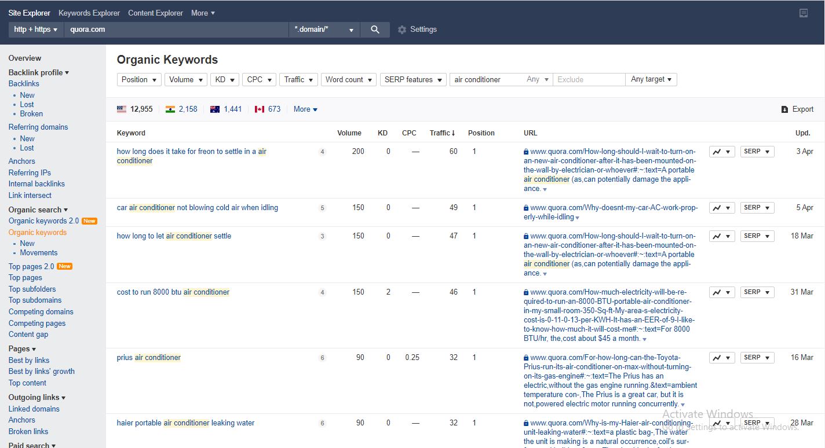This screenshot has height=448, width=825.
Task: Open the 'haier portable air conditioner leaking water' keyword link
Action: (x=186, y=423)
